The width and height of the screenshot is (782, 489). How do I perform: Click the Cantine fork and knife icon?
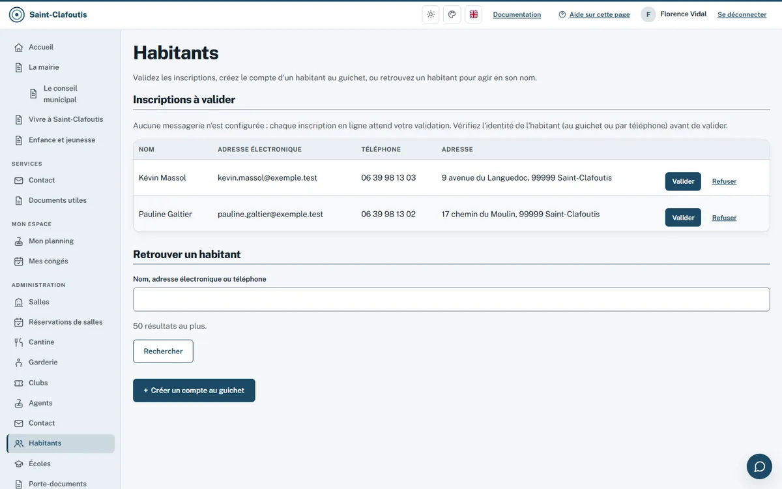click(19, 342)
